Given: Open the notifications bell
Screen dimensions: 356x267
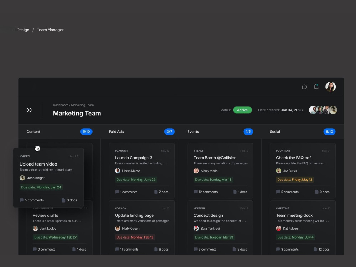Looking at the screenshot, I should coord(316,87).
